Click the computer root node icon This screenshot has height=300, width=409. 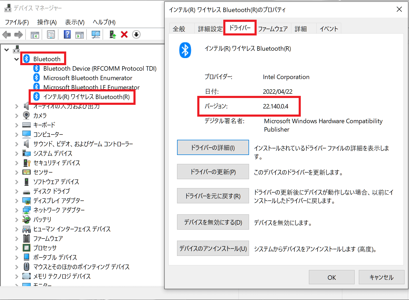(x=17, y=49)
